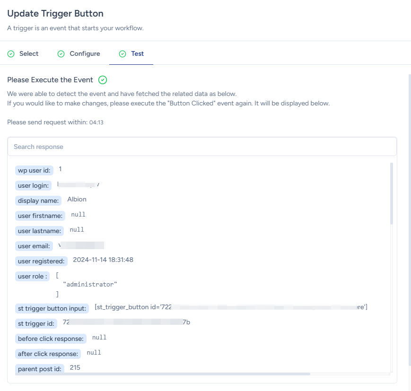This screenshot has height=391, width=411.
Task: Click the Test step check icon
Action: pos(122,54)
